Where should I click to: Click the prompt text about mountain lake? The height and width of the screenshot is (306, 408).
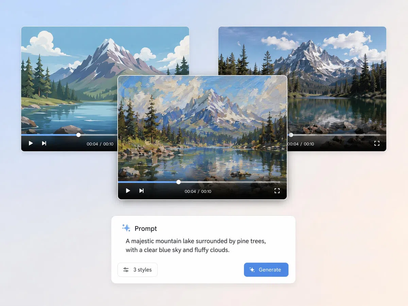coord(196,245)
